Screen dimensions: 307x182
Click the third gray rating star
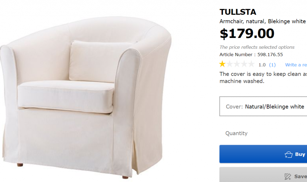coord(237,64)
